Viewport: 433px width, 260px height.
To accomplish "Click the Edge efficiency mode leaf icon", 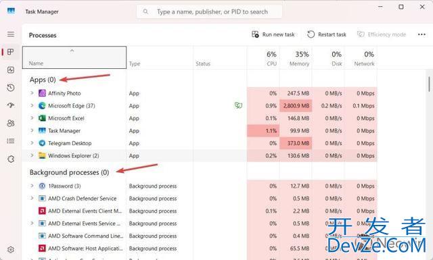I will tap(238, 105).
